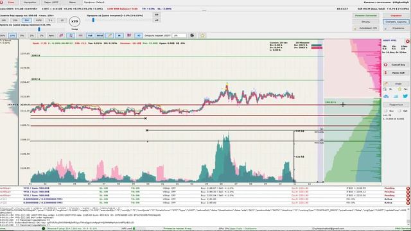Image resolution: width=411 pixels, height=231 pixels.
Task: Click the Twitter bird icon
Action: pyautogui.click(x=405, y=96)
